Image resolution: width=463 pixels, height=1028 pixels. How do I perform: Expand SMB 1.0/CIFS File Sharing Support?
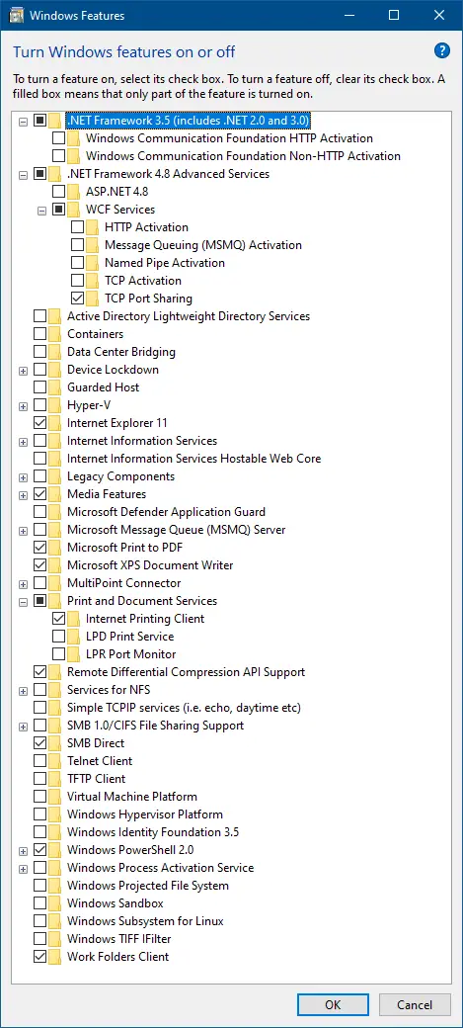(x=24, y=726)
